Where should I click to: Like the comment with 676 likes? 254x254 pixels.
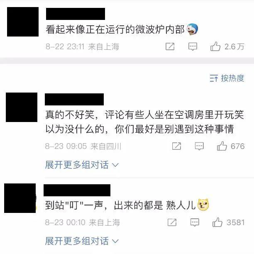pyautogui.click(x=222, y=146)
